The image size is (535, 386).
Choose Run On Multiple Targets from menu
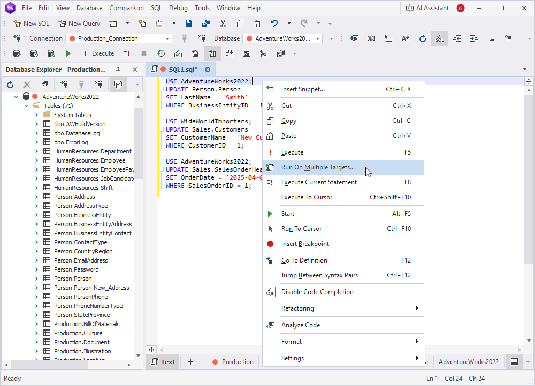click(319, 167)
